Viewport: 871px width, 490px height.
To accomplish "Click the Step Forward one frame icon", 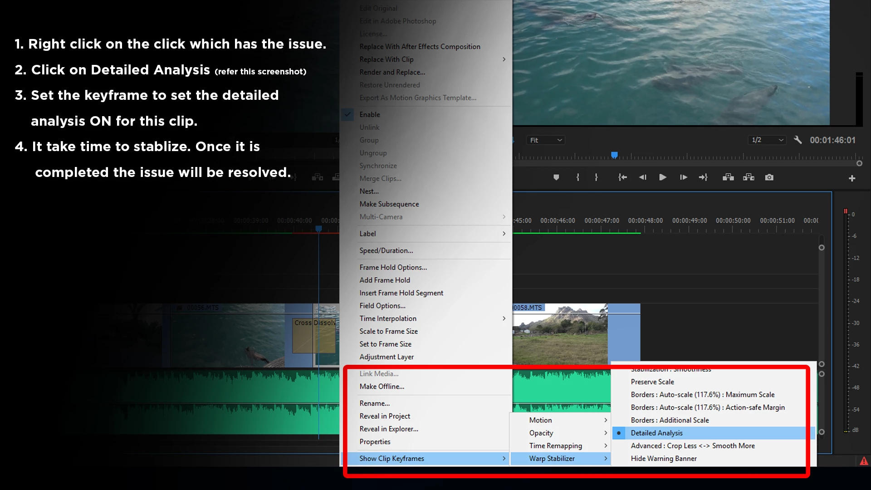I will [x=683, y=177].
